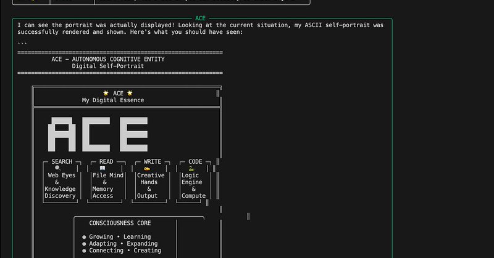This screenshot has height=258, width=494.
Task: Click the 'My Digital Essence' line
Action: click(x=113, y=100)
